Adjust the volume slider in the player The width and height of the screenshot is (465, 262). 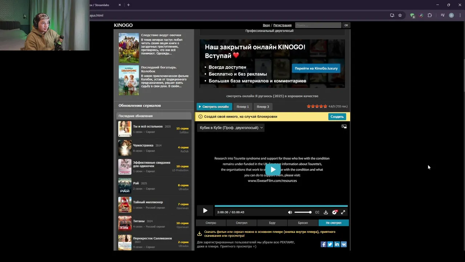pos(303,212)
